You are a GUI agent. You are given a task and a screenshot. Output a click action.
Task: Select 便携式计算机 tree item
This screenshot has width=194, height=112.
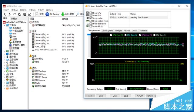[x=19, y=45]
